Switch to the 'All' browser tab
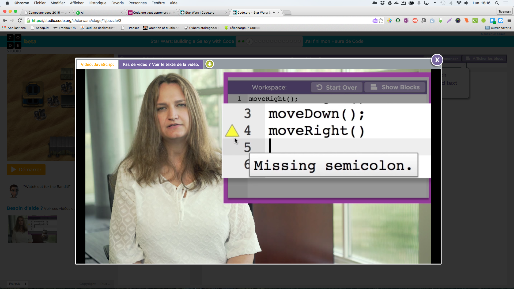Screen dimensions: 514x289 tap(99, 13)
